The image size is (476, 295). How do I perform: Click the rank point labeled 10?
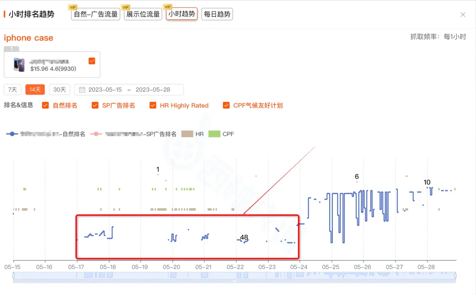pyautogui.click(x=427, y=188)
